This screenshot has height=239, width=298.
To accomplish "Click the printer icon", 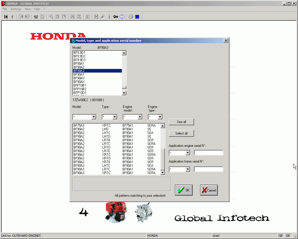I will coord(131,17).
